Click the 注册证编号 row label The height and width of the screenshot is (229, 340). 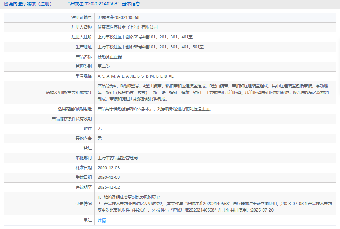(x=81, y=17)
